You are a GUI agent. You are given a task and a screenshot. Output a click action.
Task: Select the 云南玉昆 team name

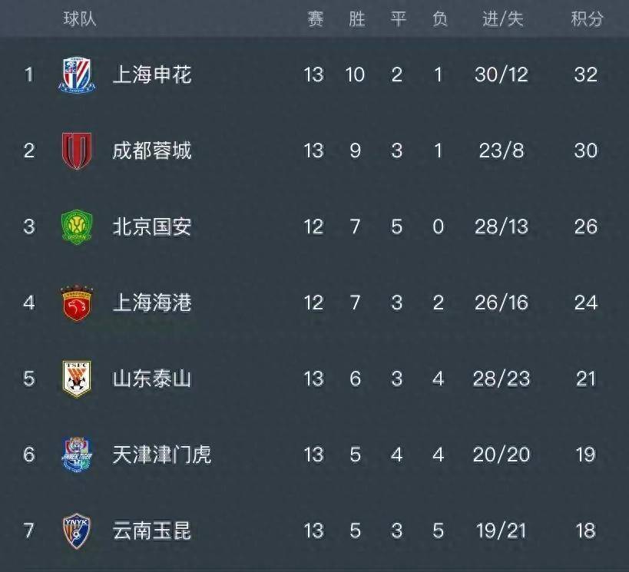152,531
